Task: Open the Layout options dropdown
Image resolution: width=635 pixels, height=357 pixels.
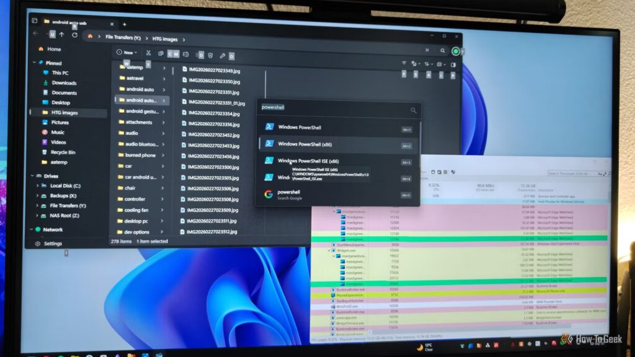Action: tap(441, 64)
